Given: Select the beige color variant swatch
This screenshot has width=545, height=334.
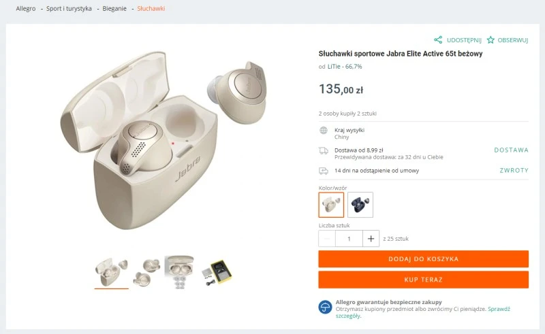Looking at the screenshot, I should tap(331, 205).
